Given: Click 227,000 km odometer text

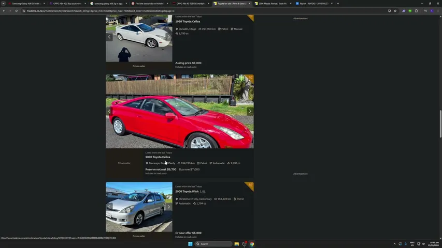Looking at the screenshot, I should (207, 29).
